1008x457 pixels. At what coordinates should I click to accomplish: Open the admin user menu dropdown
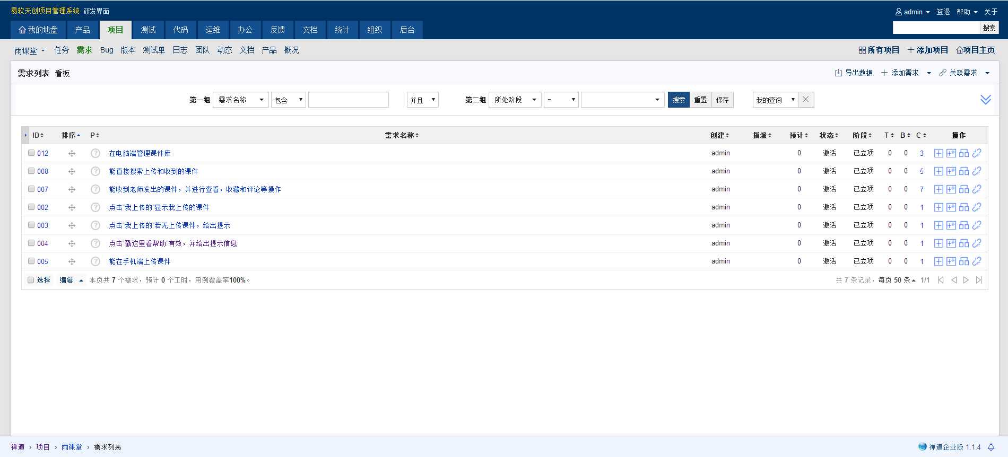click(x=913, y=12)
